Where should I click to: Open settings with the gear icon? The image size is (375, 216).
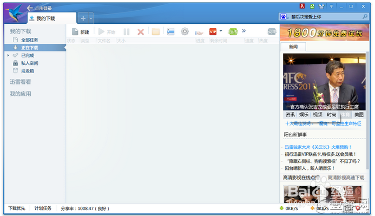pos(185,31)
